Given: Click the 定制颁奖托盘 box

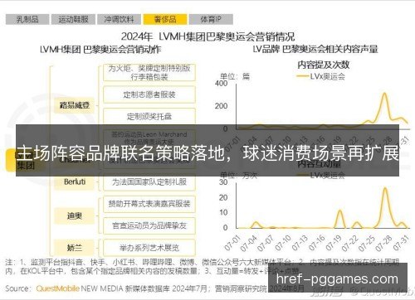Looking at the screenshot, I should coord(149,116).
